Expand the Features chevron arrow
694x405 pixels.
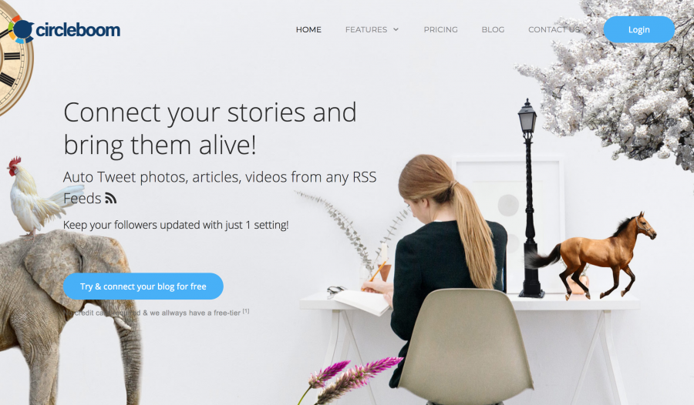point(396,29)
